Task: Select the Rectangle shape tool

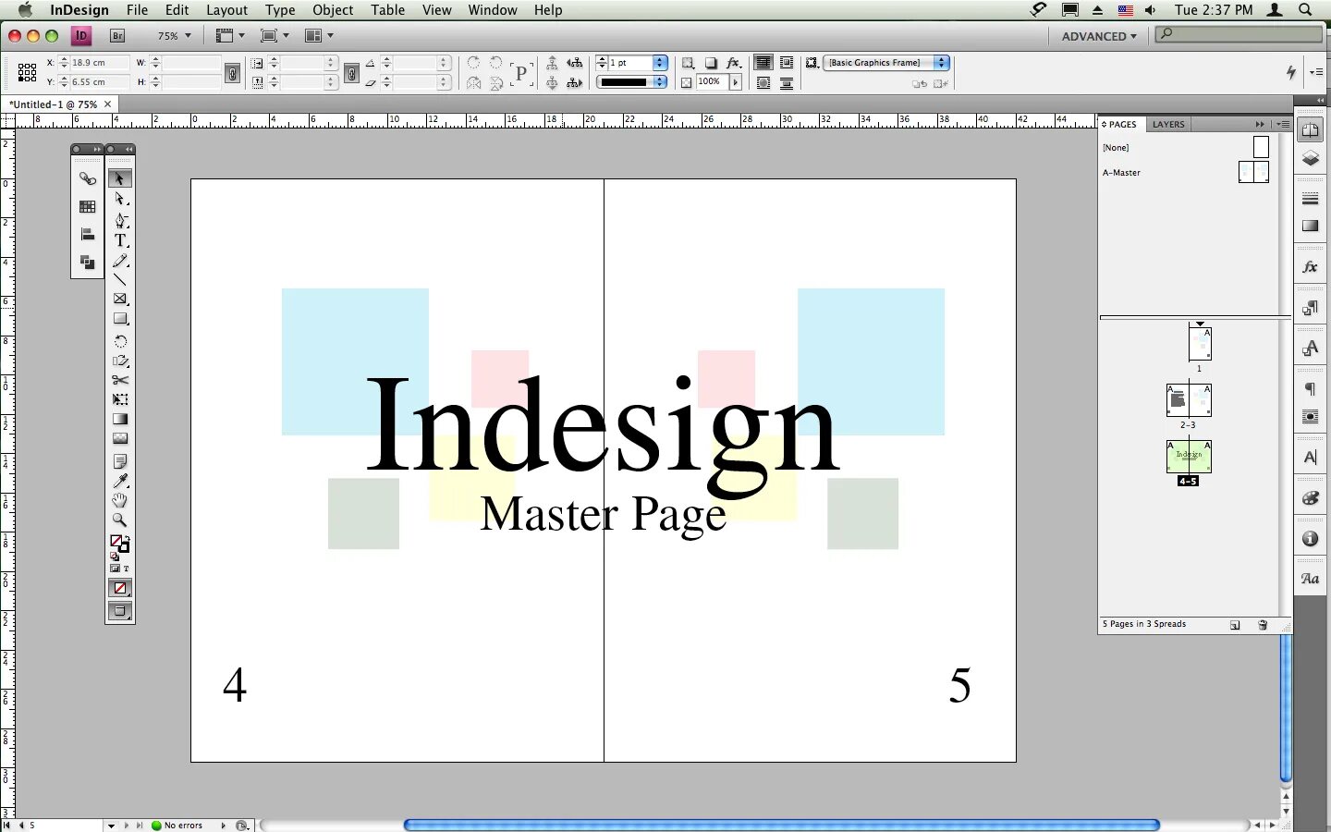Action: 120,319
